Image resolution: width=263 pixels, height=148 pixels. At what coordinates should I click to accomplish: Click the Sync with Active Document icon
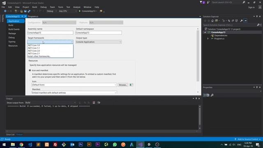[x=229, y=21]
